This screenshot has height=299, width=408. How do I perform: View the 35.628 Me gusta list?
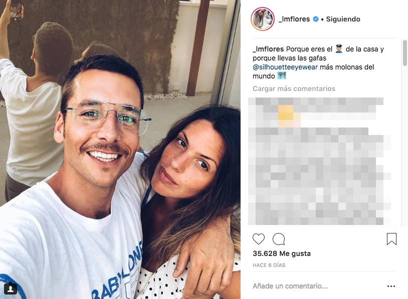click(x=282, y=253)
